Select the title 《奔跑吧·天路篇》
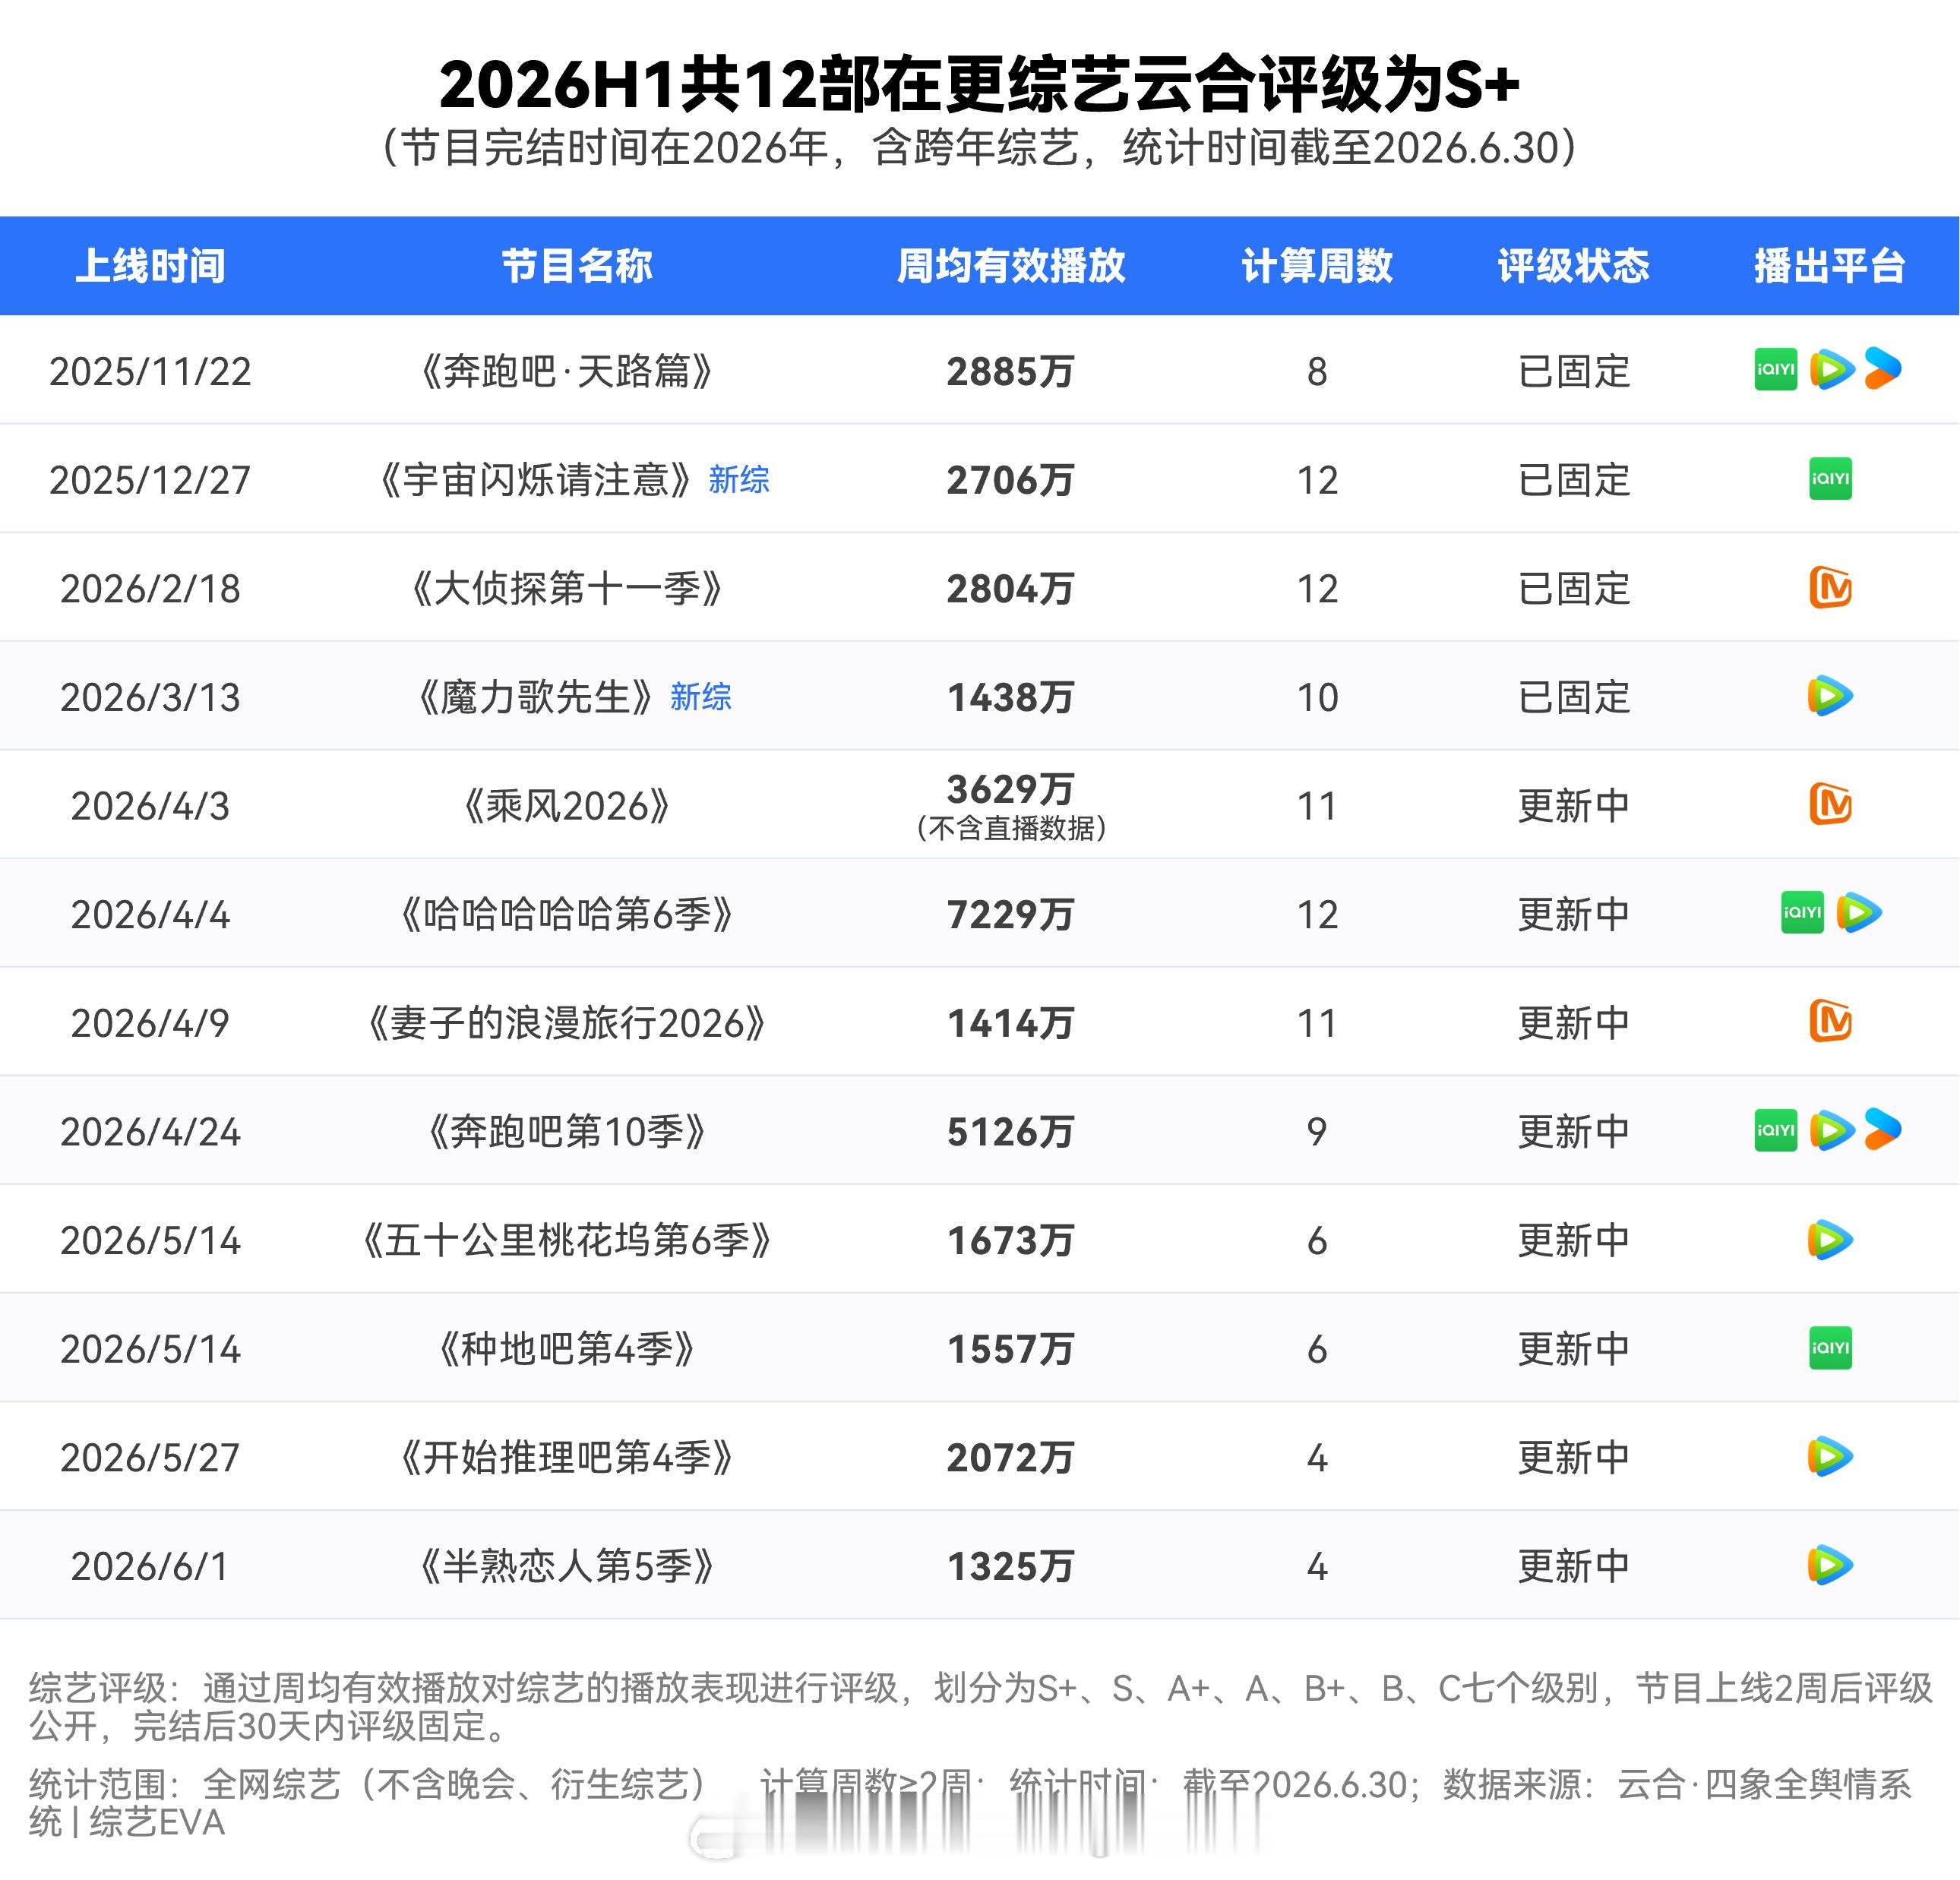This screenshot has width=1960, height=1880. 567,371
